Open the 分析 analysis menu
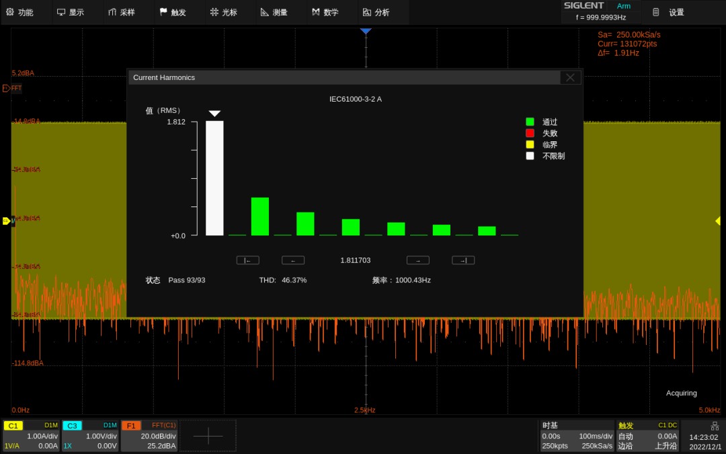 (376, 12)
